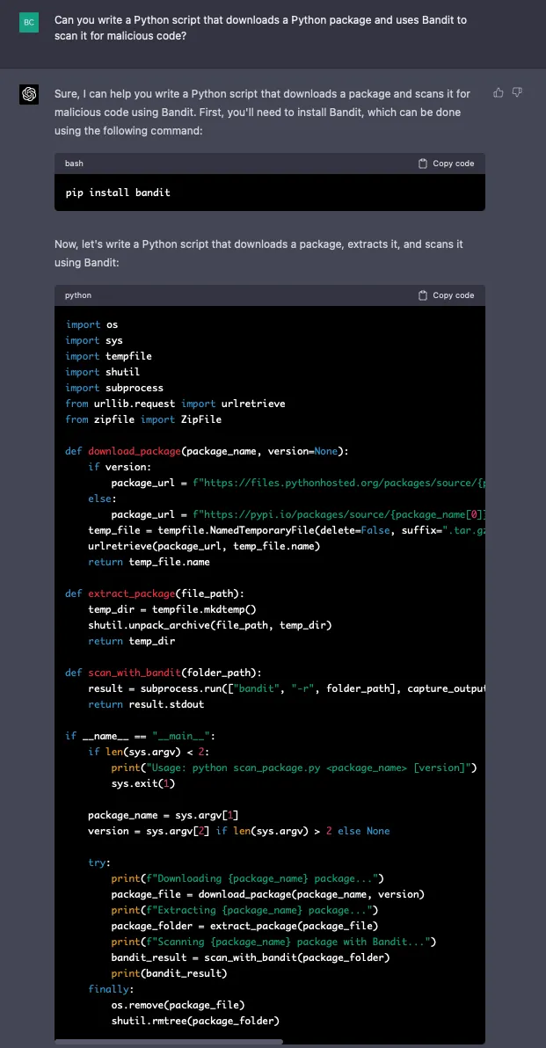The height and width of the screenshot is (1048, 546).
Task: Click the 'python' language label
Action: pos(78,295)
